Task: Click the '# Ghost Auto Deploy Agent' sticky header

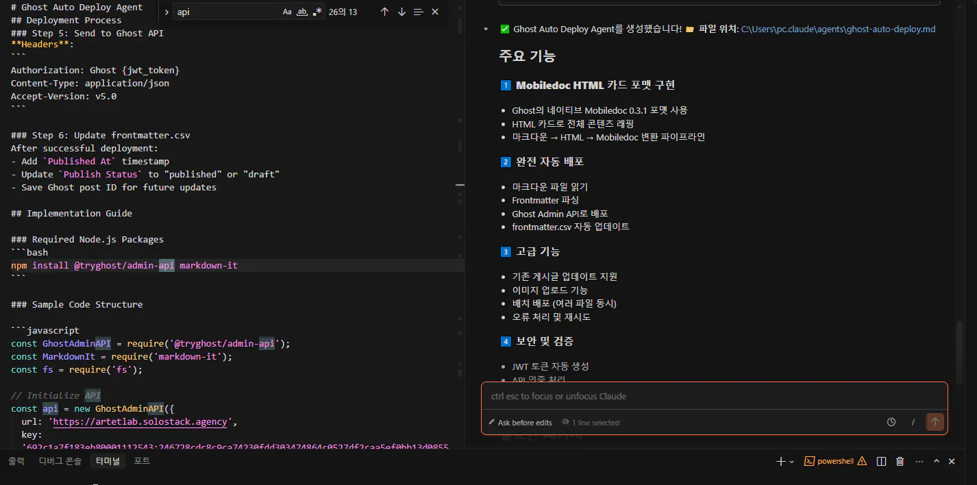Action: [x=77, y=7]
